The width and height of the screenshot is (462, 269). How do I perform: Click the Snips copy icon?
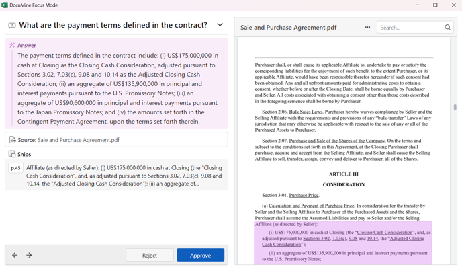coord(12,154)
